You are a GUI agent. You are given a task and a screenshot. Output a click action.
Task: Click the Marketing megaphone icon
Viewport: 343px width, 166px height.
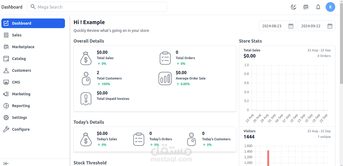tap(6, 94)
